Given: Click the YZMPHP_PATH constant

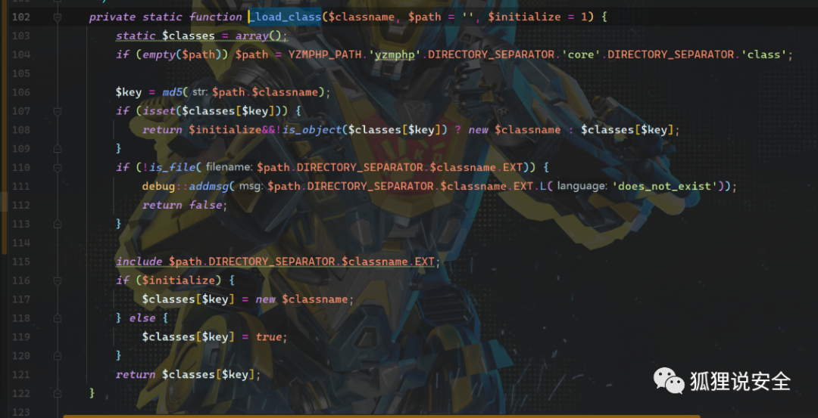Looking at the screenshot, I should coord(324,54).
